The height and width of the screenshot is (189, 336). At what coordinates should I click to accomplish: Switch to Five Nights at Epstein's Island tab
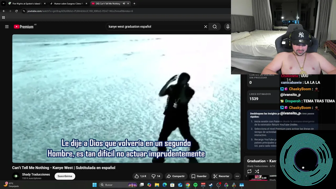click(27, 4)
